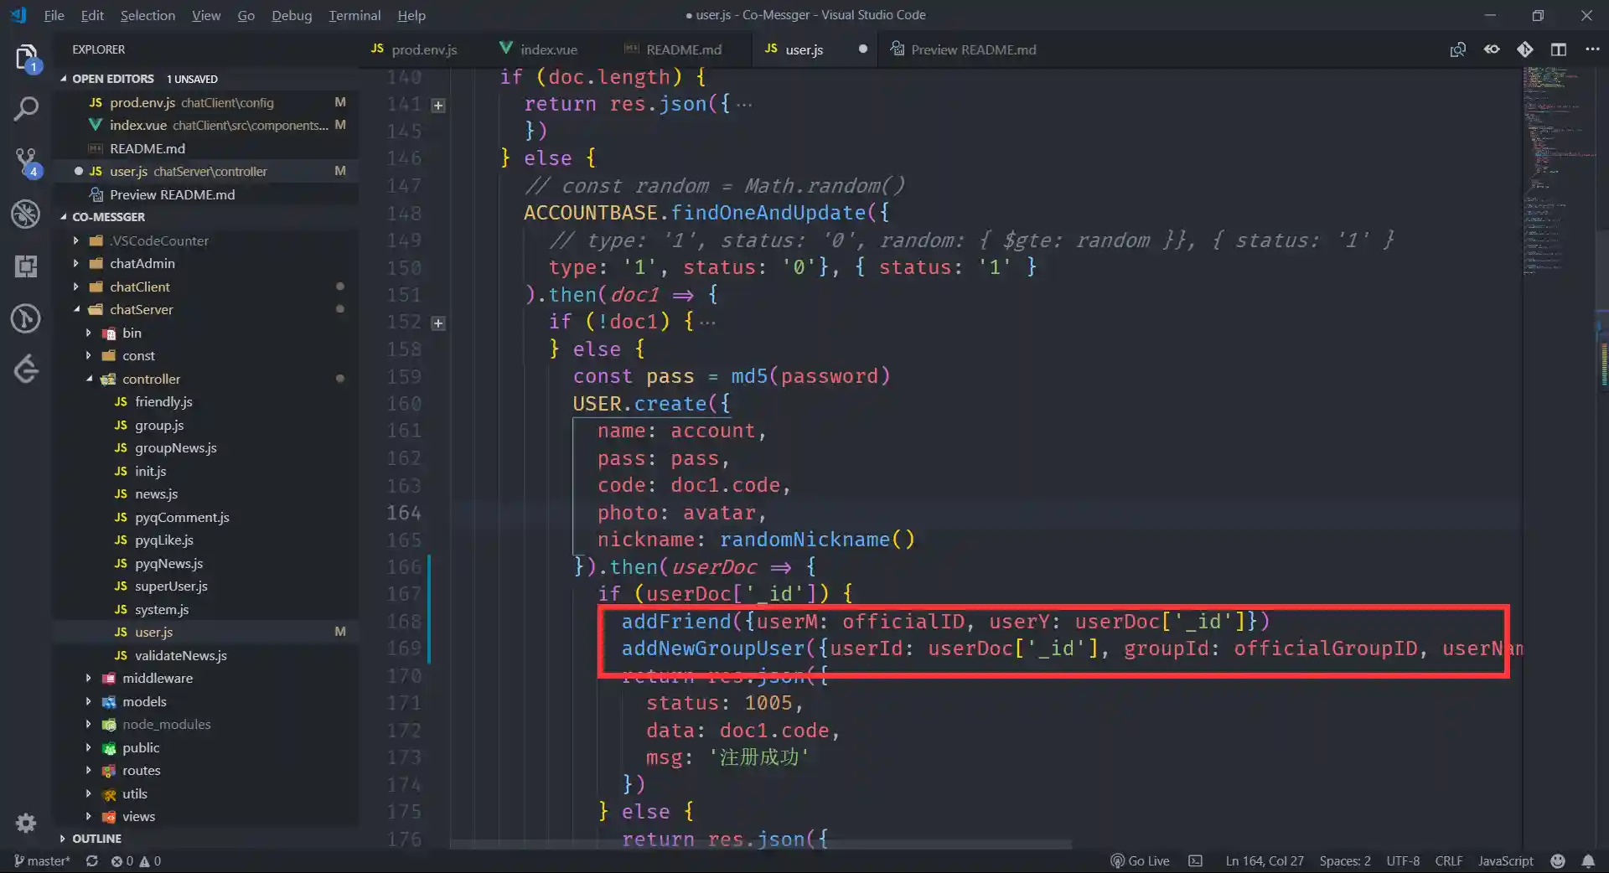1609x873 pixels.
Task: Click UTF-8 encoding in status bar
Action: click(x=1404, y=861)
